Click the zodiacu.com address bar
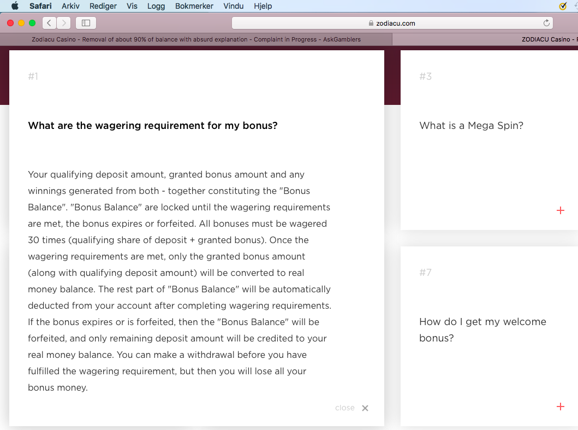The width and height of the screenshot is (578, 430). (392, 23)
